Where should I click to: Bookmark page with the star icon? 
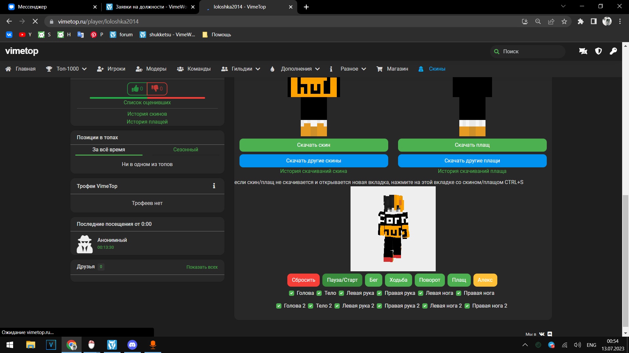(564, 22)
